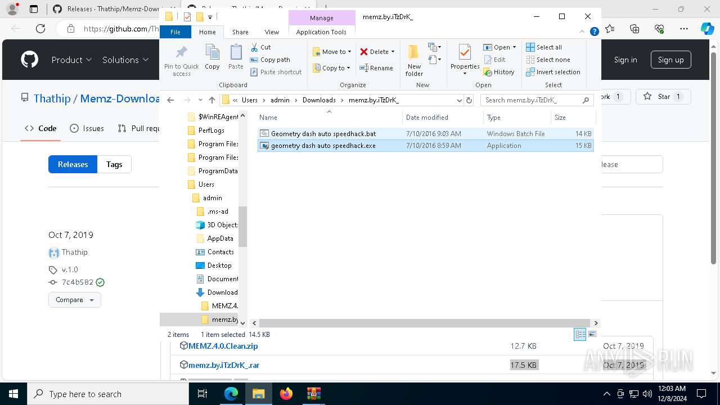Image resolution: width=720 pixels, height=405 pixels.
Task: Select Desktop in the navigation tree
Action: point(213,265)
